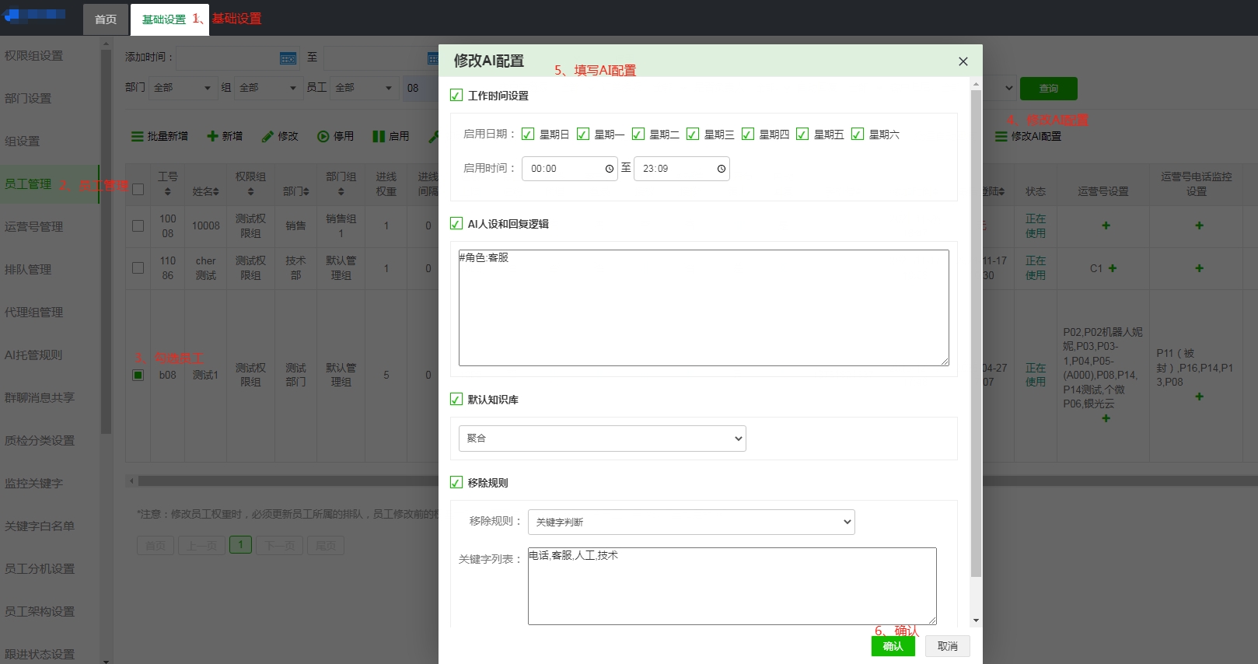Screen dimensions: 1258x664
Task: Uncheck 星期三 checkbox
Action: pyautogui.click(x=693, y=134)
